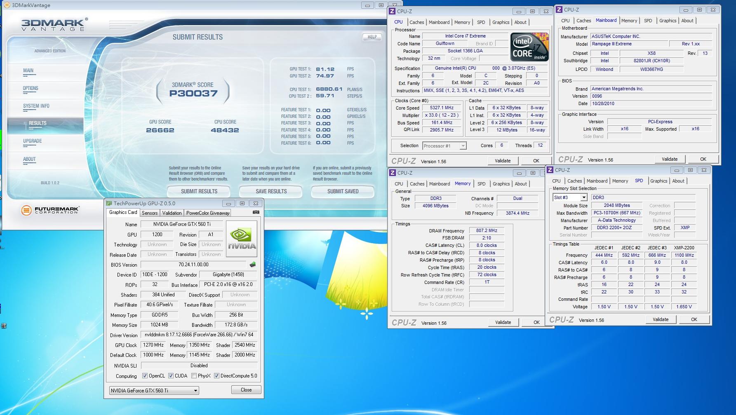Click the GPU-Z Driver Version field
Viewport: 736px width, 415px height.
point(199,335)
